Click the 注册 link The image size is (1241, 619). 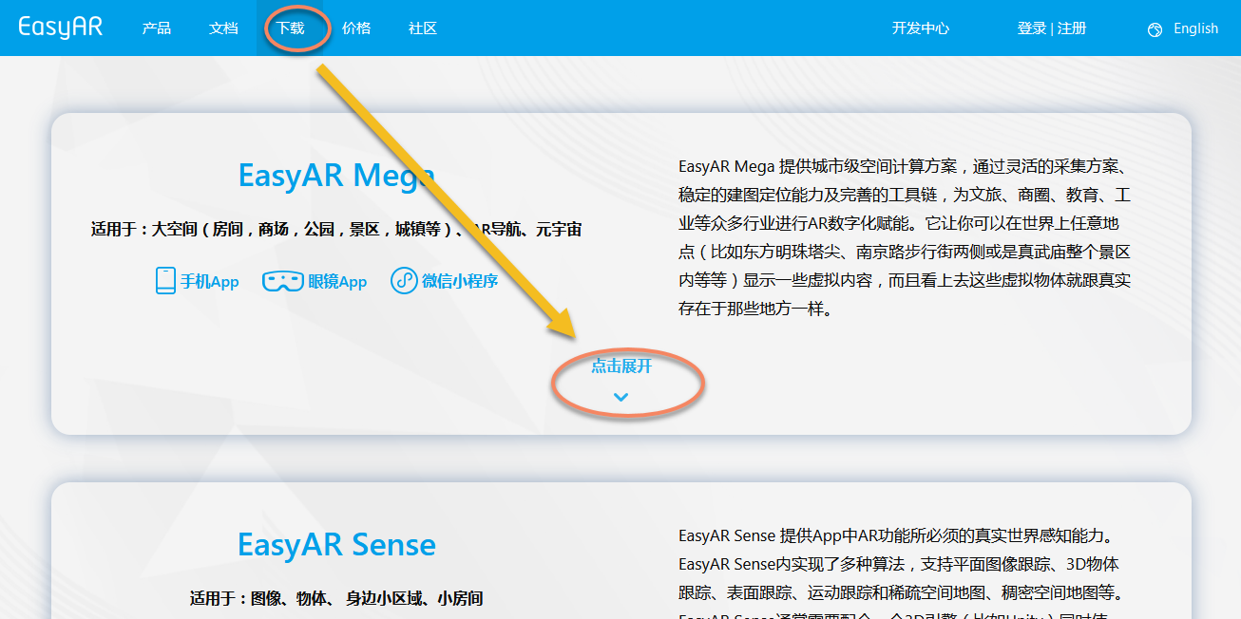click(x=1072, y=28)
